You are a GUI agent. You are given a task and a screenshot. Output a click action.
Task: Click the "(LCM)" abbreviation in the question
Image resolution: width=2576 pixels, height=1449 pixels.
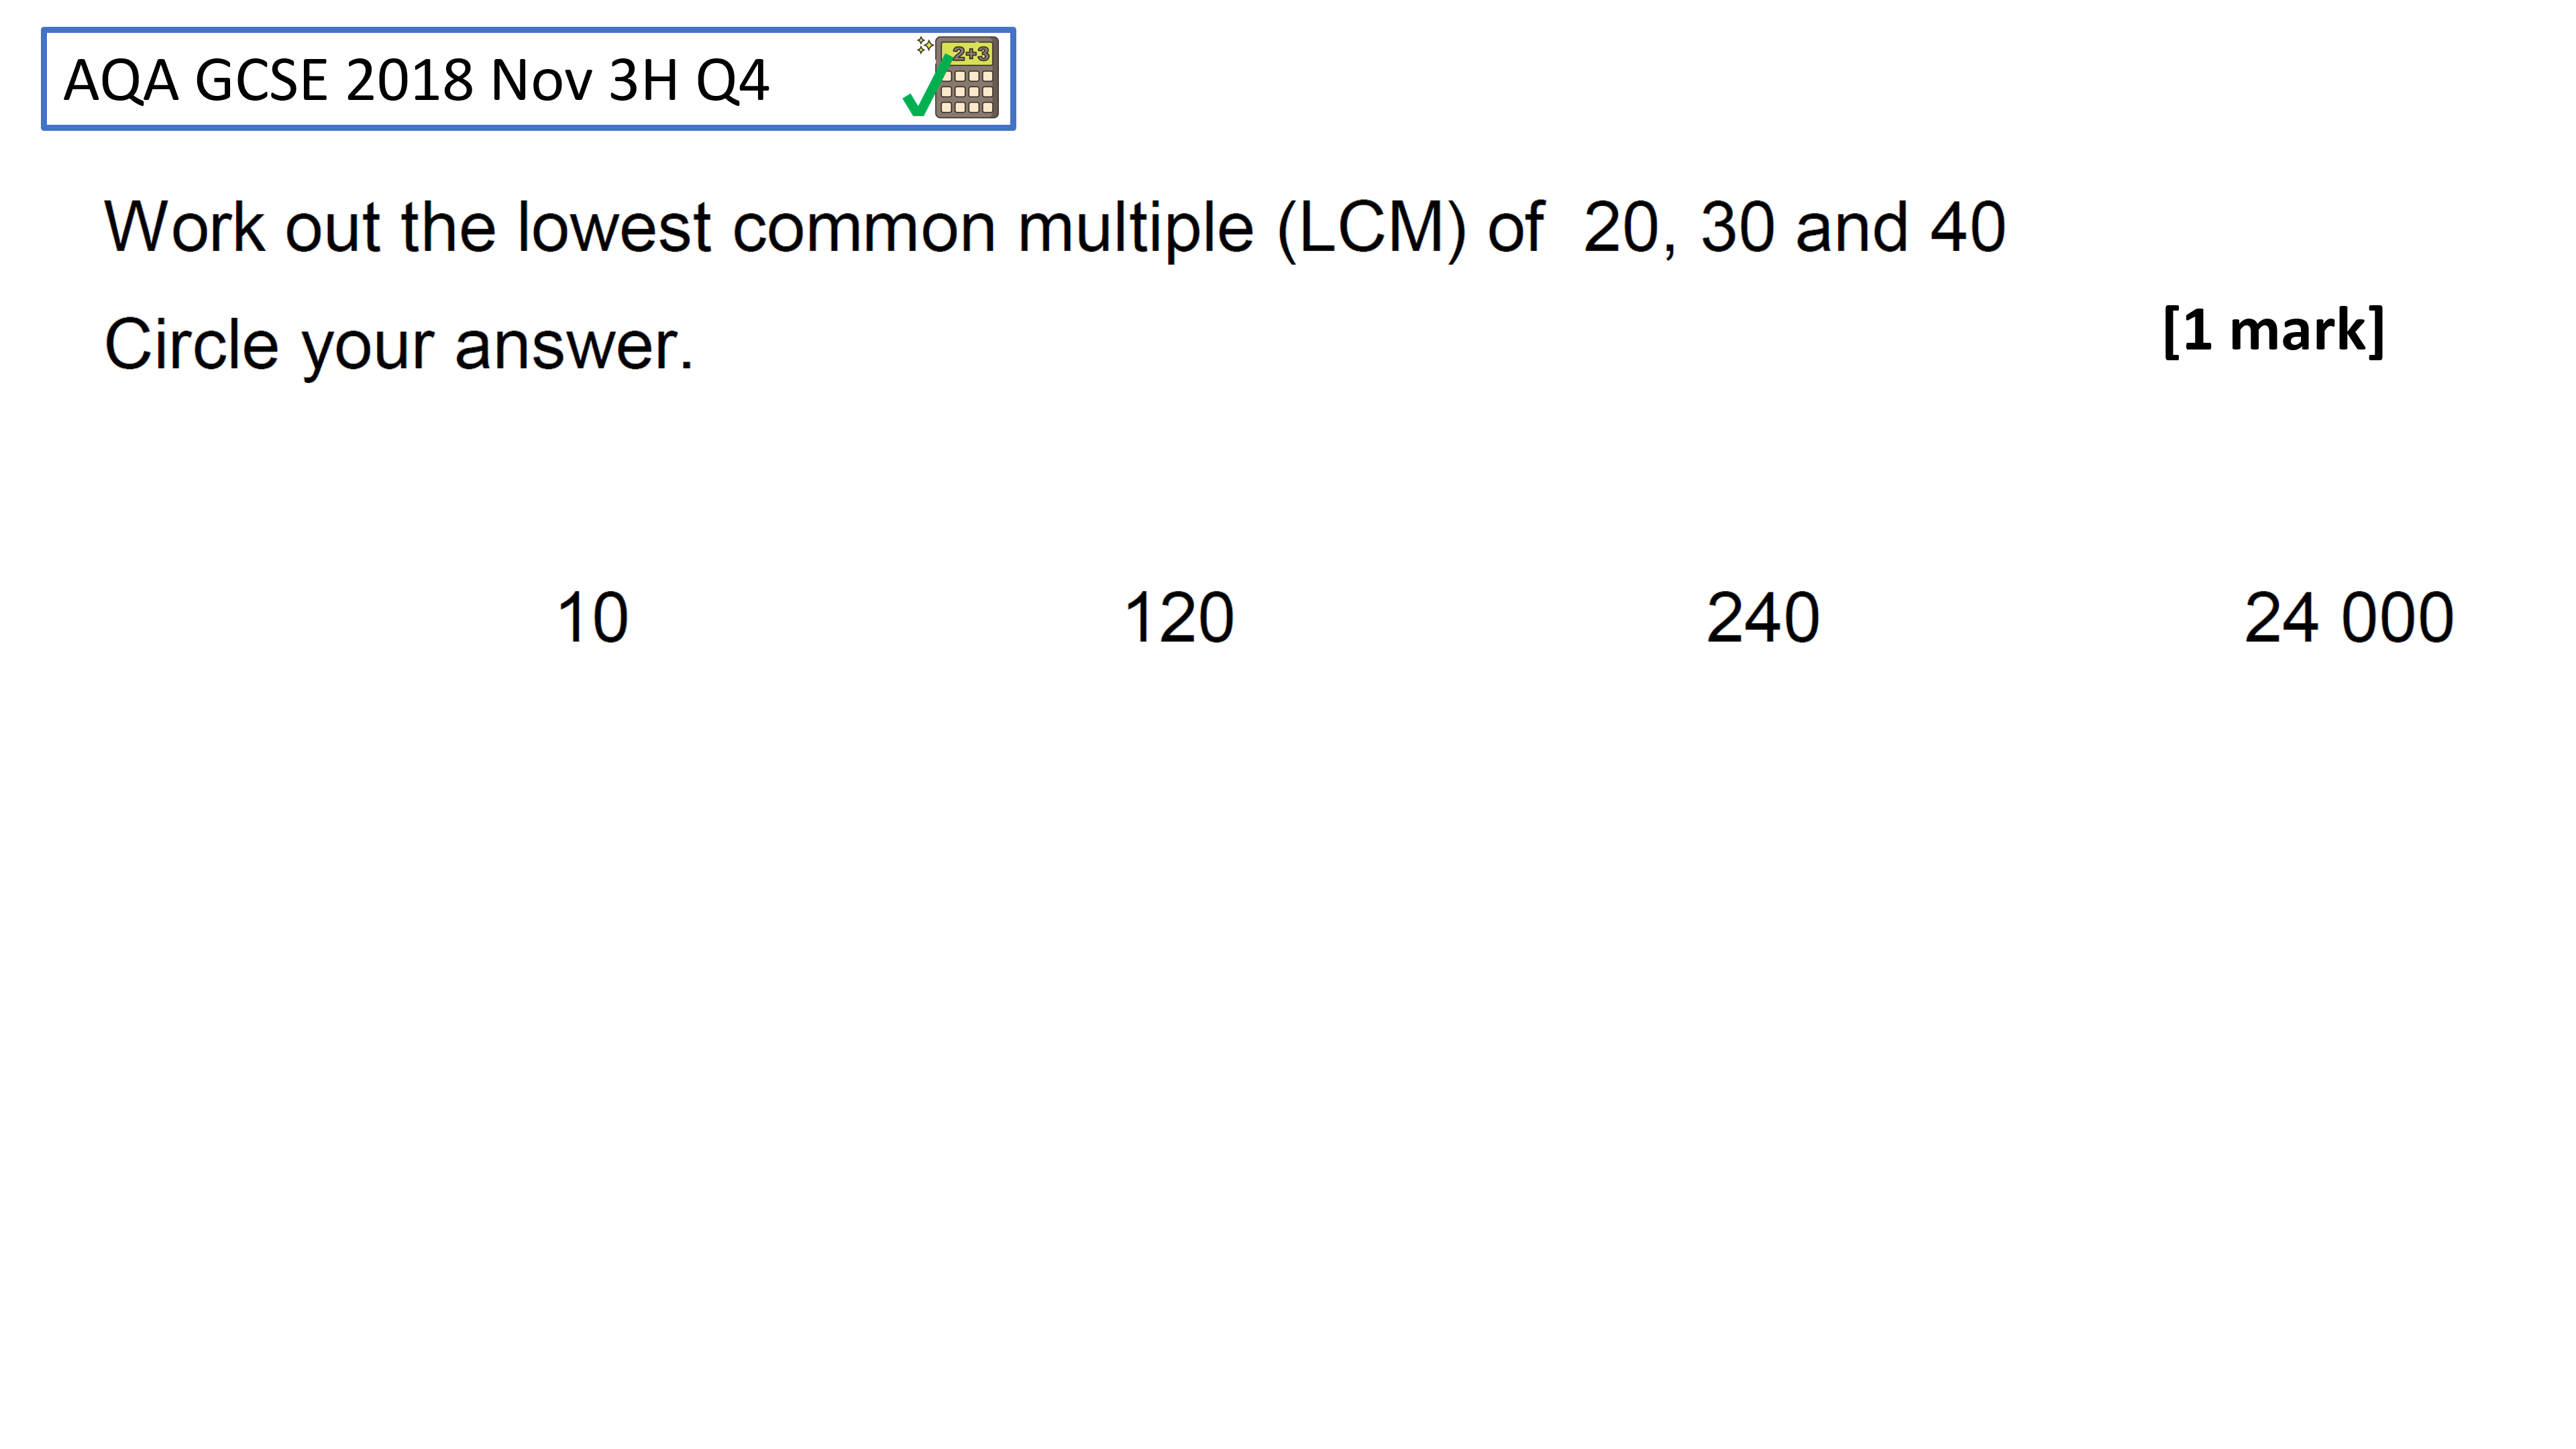pos(1371,228)
